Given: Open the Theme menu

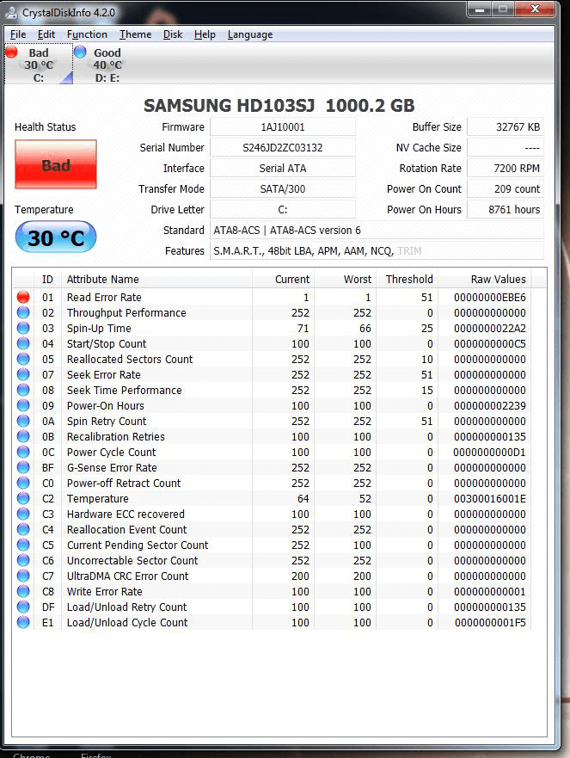Looking at the screenshot, I should pos(135,34).
